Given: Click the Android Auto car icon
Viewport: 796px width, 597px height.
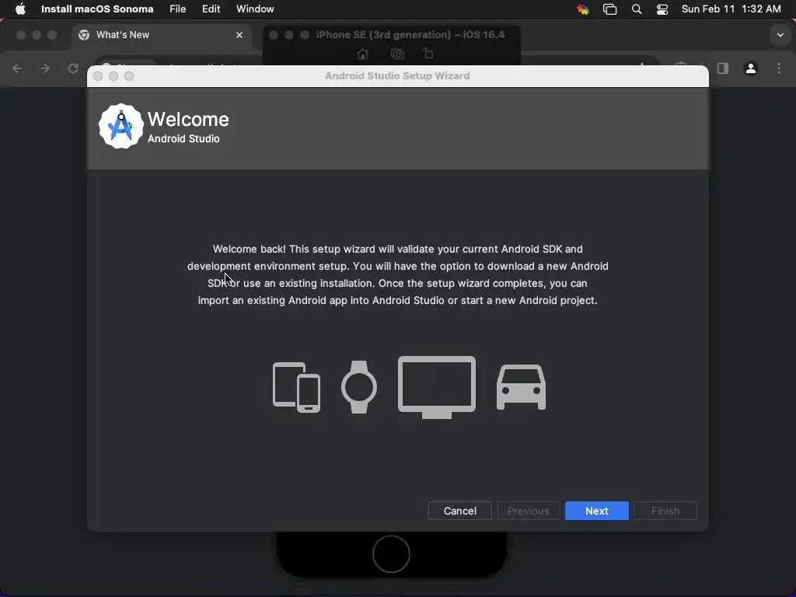Looking at the screenshot, I should click(x=521, y=387).
